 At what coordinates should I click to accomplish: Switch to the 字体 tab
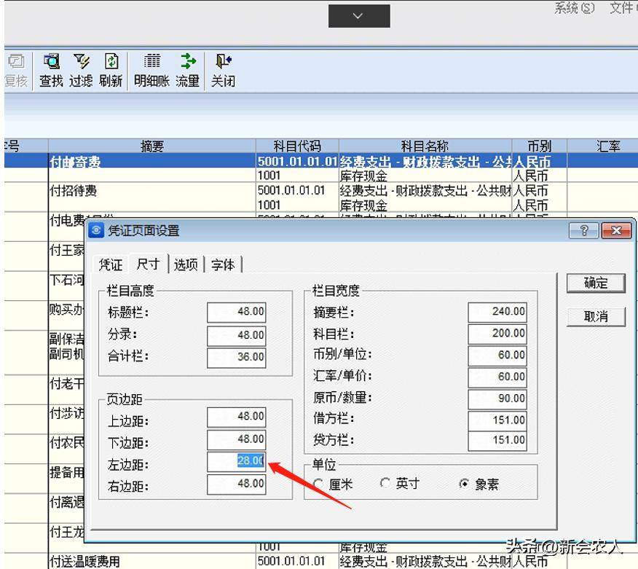224,265
